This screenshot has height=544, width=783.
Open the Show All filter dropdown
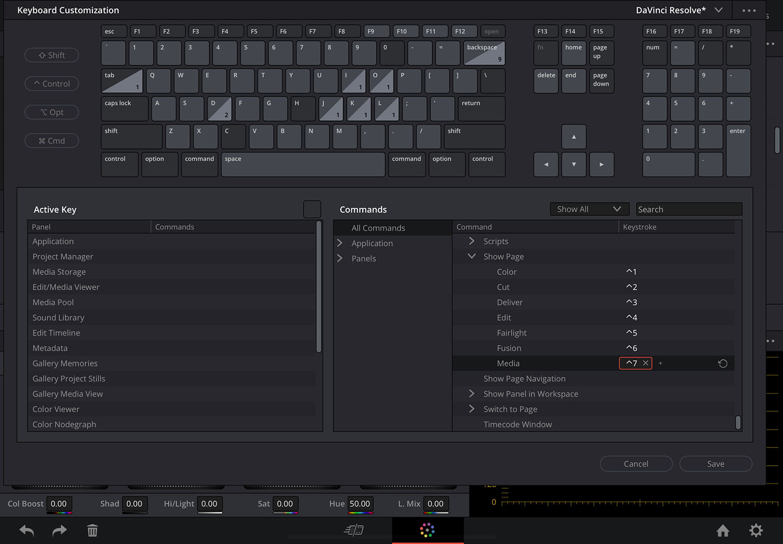pos(589,209)
